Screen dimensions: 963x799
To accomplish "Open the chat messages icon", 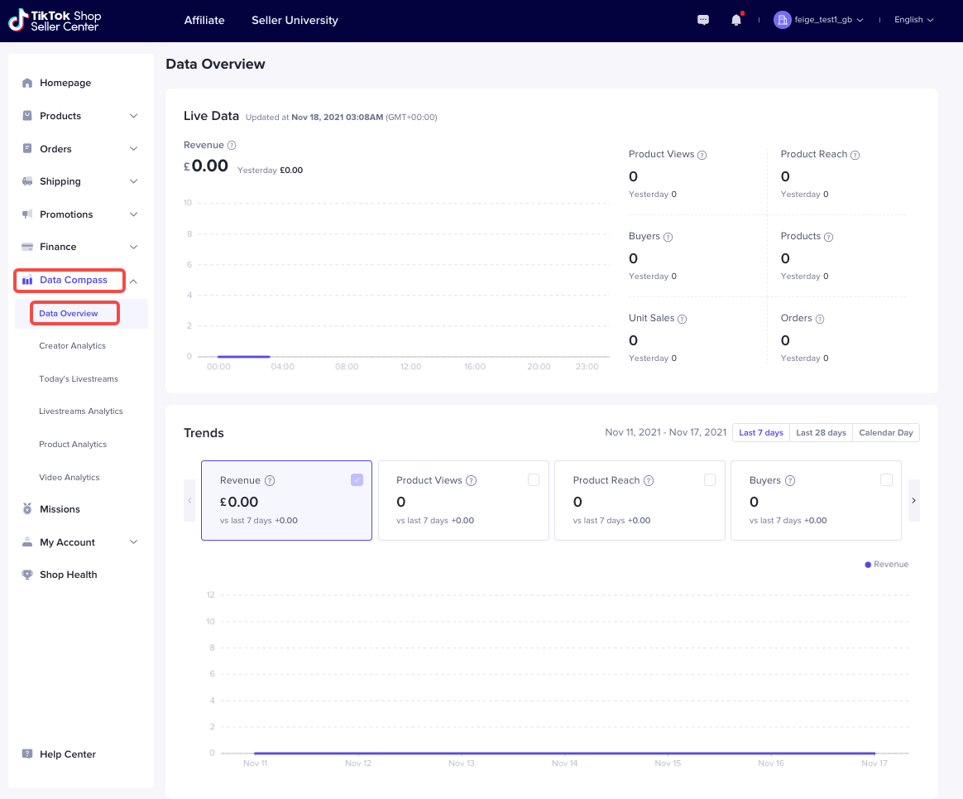I will (x=703, y=20).
